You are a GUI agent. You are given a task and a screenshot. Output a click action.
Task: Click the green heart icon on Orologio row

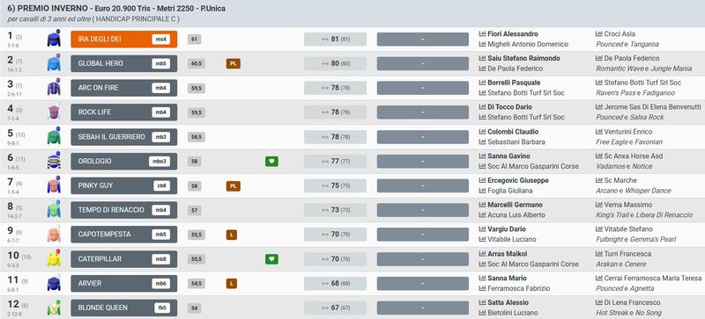coord(271,161)
